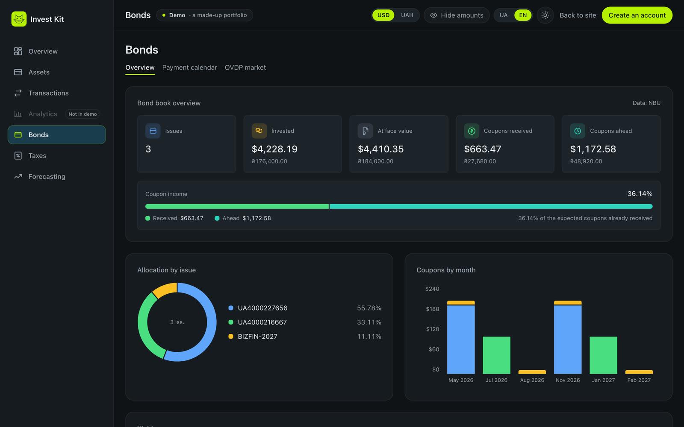
Task: Click the donut chart center '3 iss.'
Action: pos(177,322)
